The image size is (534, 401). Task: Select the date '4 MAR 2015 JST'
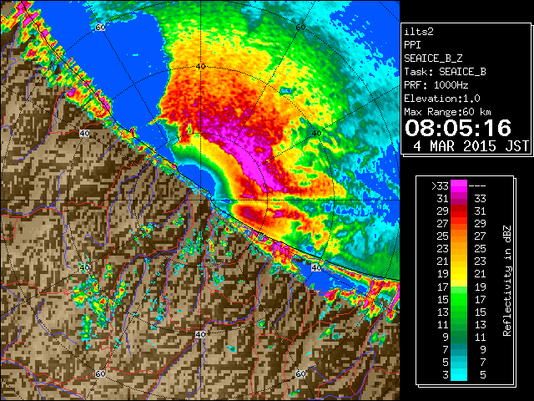[471, 146]
